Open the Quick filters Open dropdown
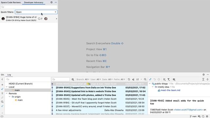Viewport: 210px width, 118px height. tap(36, 12)
